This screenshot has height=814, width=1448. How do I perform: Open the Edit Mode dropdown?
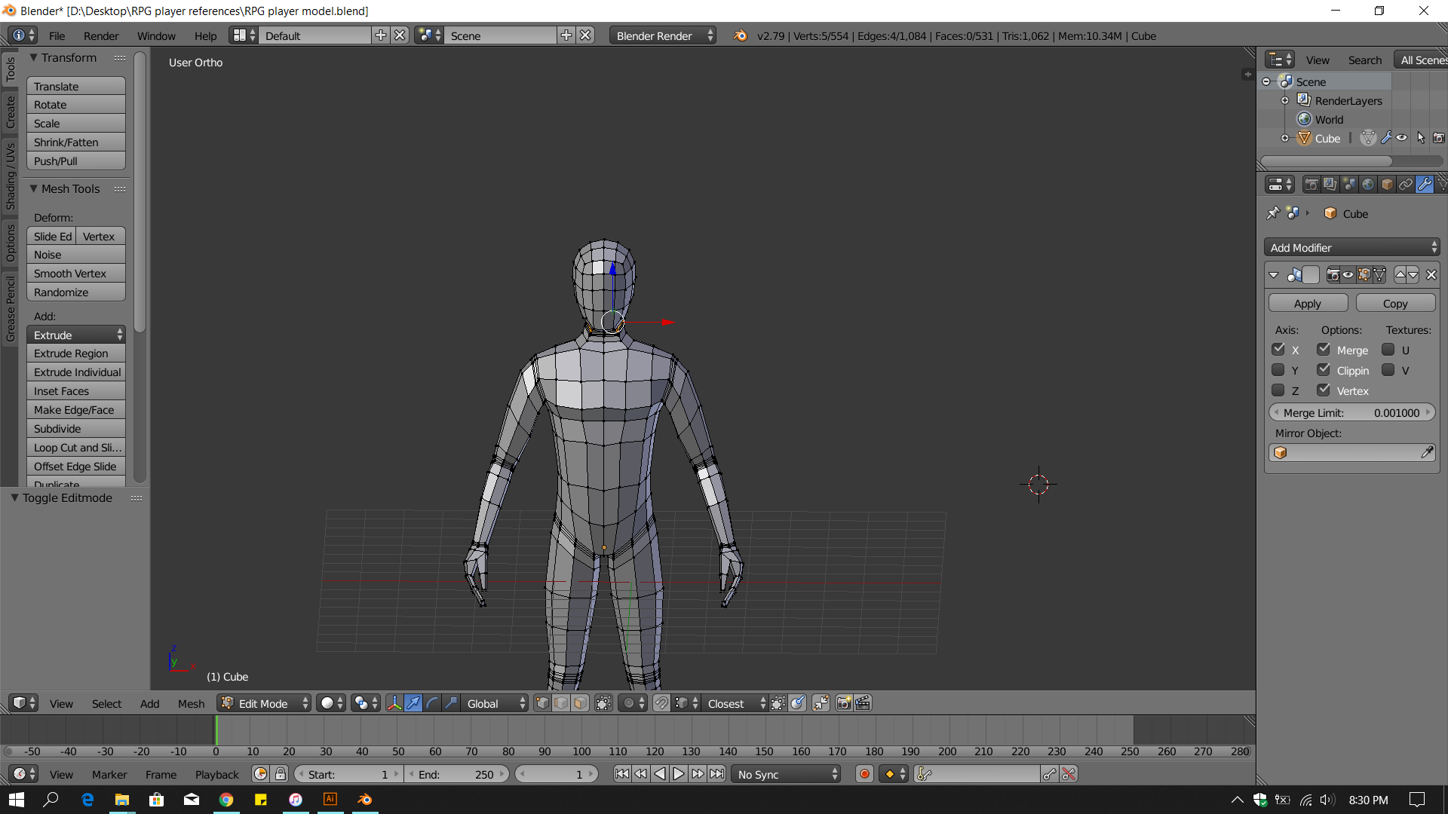[264, 703]
